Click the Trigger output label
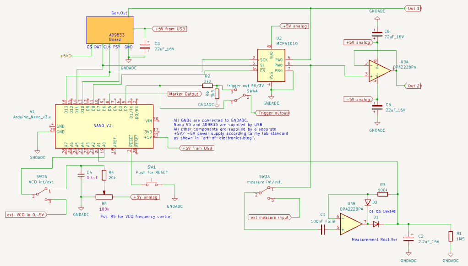468x266 pixels. (273, 113)
